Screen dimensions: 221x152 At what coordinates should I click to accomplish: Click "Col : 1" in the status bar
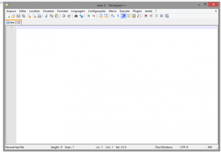pyautogui.click(x=109, y=147)
